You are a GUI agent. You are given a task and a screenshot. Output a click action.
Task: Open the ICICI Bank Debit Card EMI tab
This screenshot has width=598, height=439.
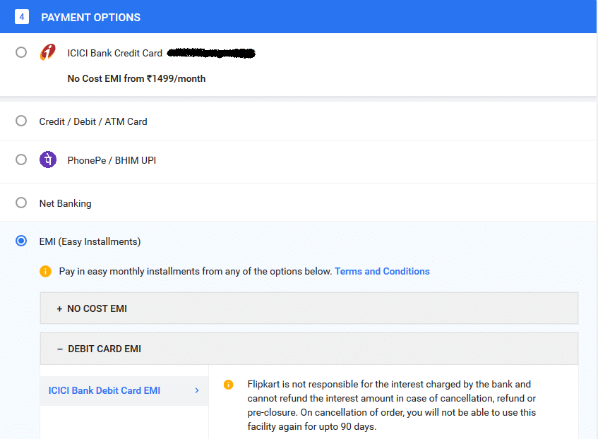pos(124,390)
